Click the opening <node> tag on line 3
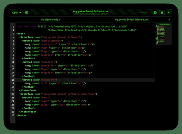The height and width of the screenshot is (134, 182). pyautogui.click(x=21, y=34)
